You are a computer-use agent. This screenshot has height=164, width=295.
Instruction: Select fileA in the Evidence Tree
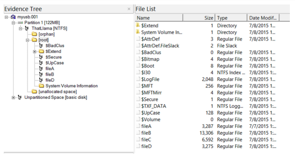pyautogui.click(x=50, y=69)
